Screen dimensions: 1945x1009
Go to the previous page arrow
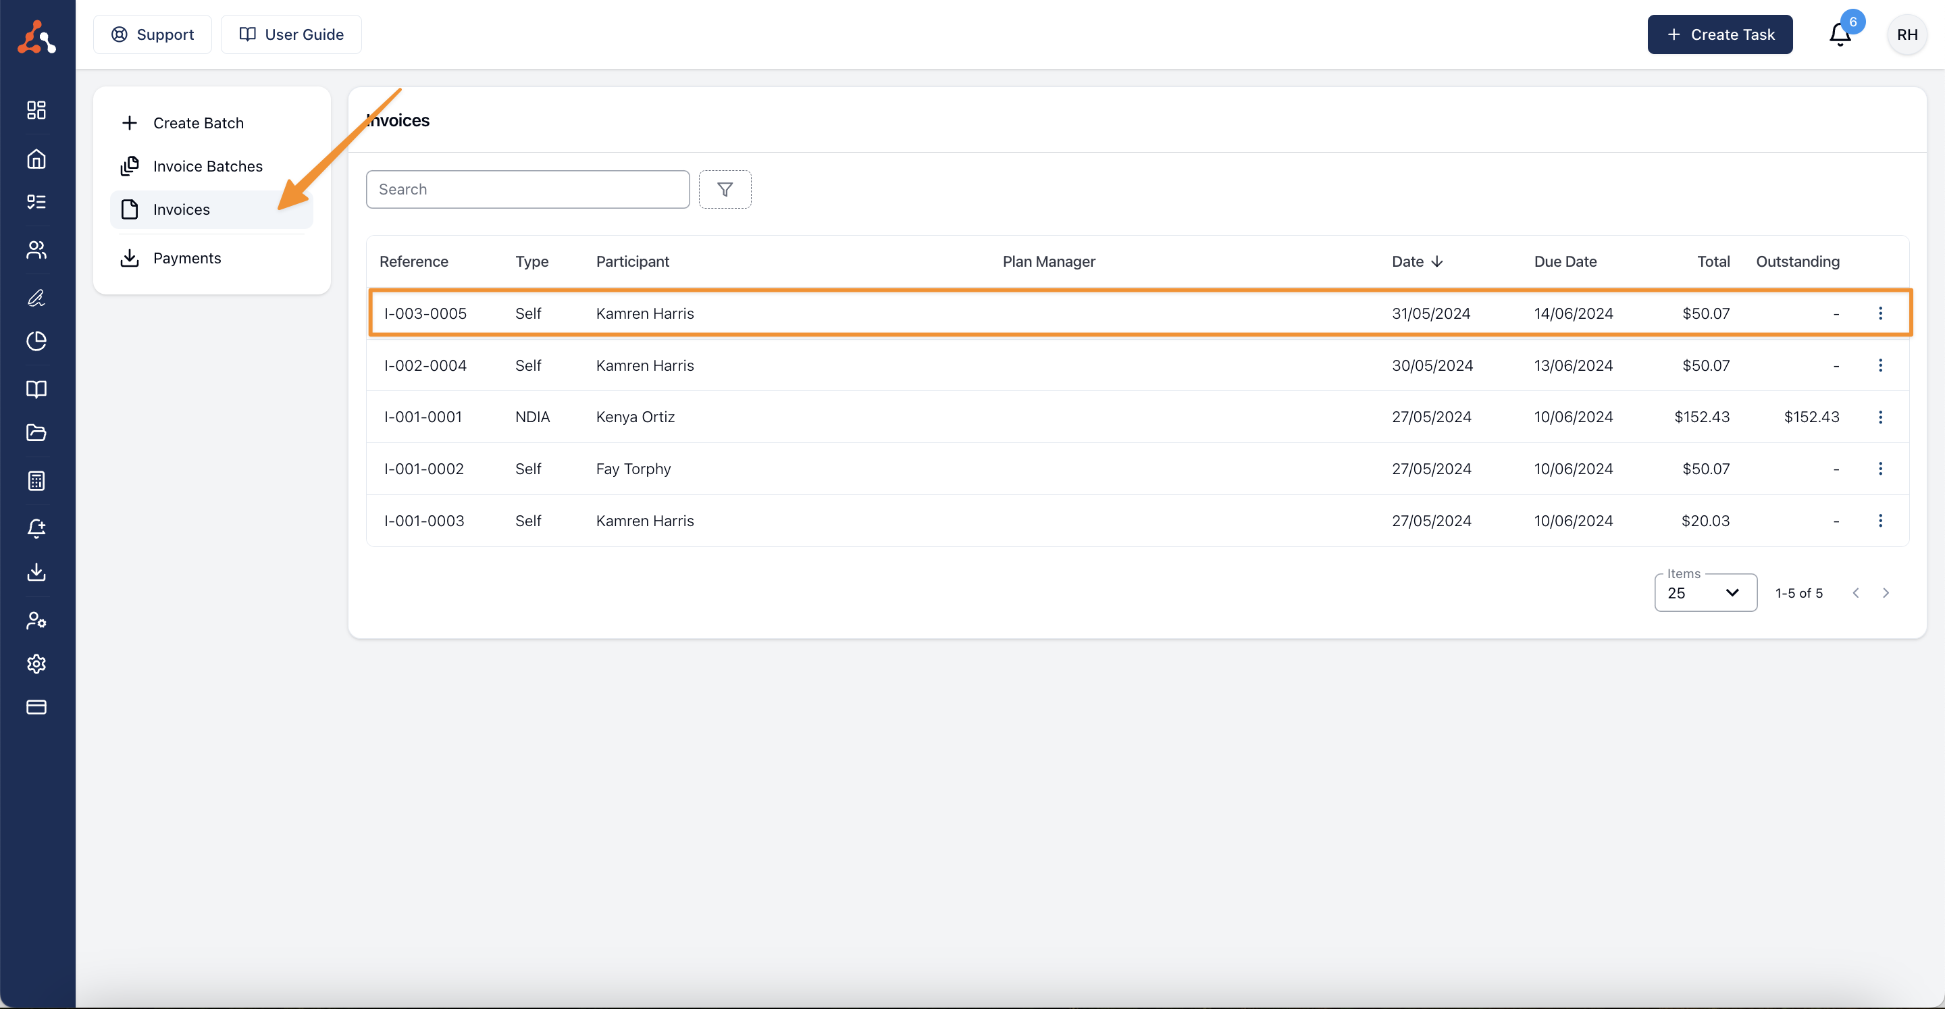coord(1856,593)
